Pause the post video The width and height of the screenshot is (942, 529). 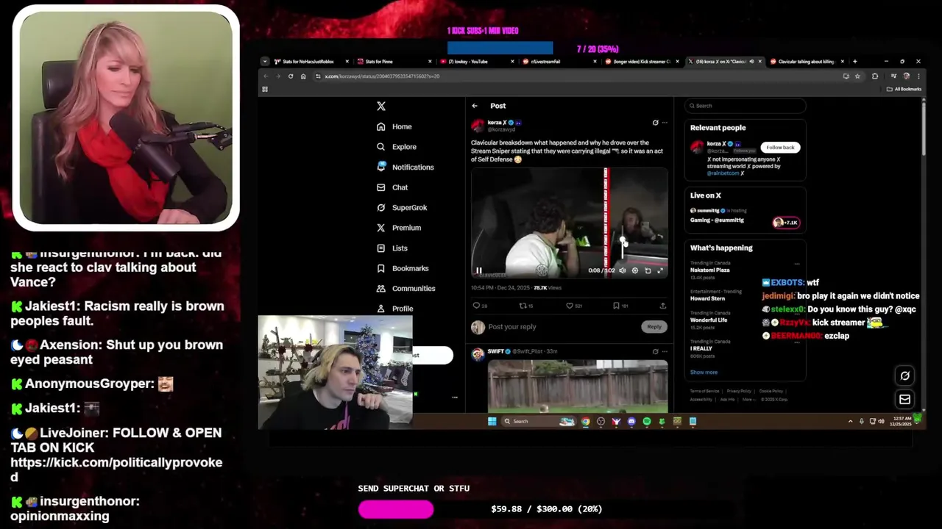pos(479,270)
